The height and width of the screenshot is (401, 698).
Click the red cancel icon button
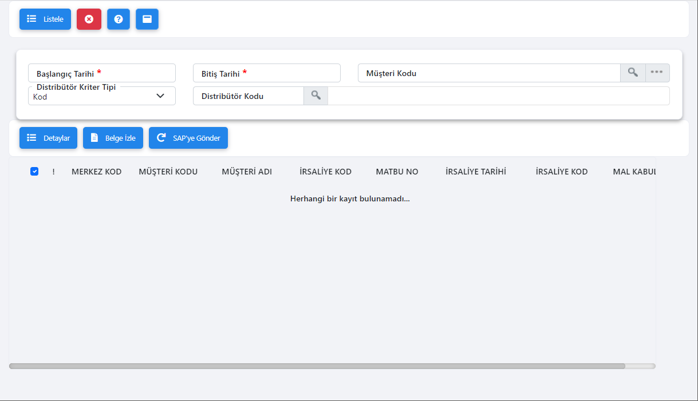pyautogui.click(x=89, y=19)
